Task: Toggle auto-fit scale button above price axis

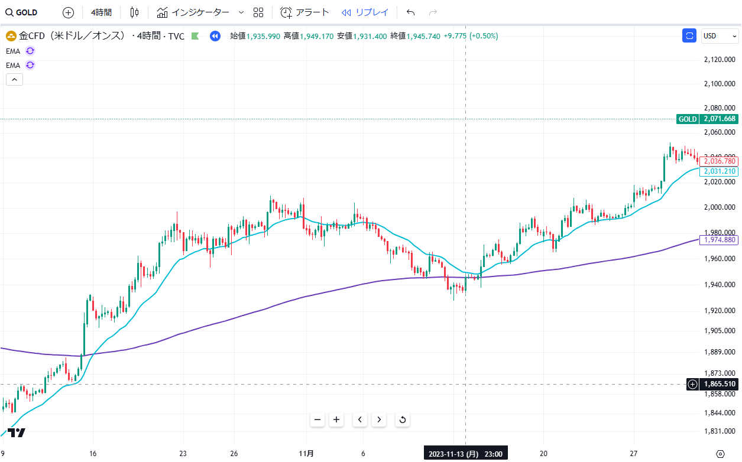Action: point(689,36)
